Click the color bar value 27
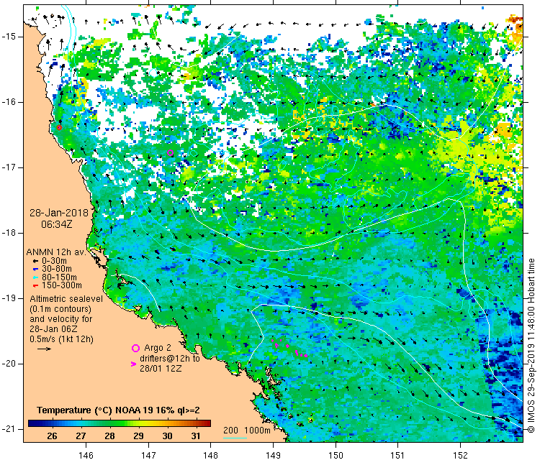The width and height of the screenshot is (540, 460). [81, 436]
